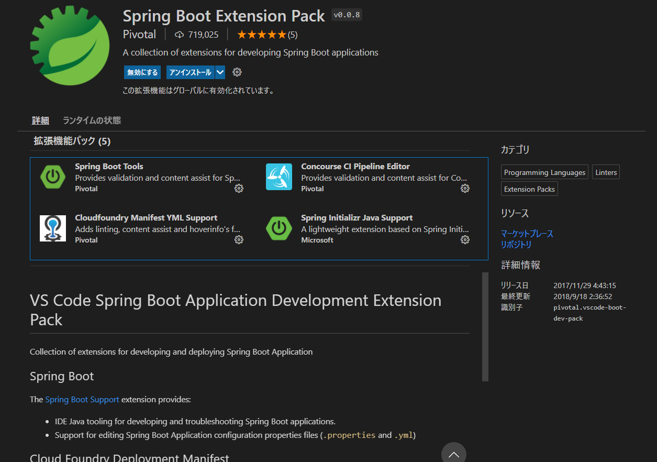Open the manage gear next to Uninstall
This screenshot has height=462, width=657.
click(x=237, y=72)
